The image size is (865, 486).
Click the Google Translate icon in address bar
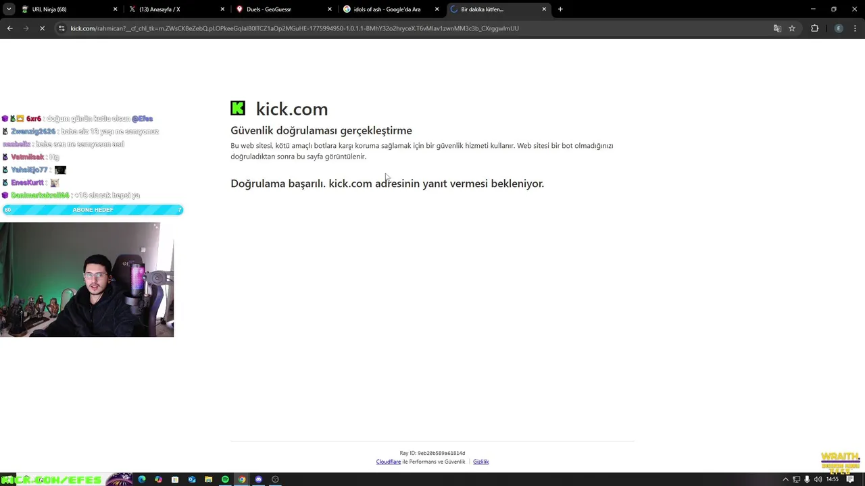coord(777,28)
